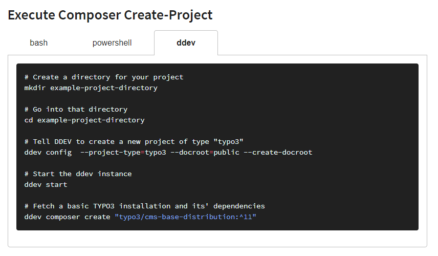Screen dimensions: 438x256
Task: Select the ddev tab
Action: (186, 43)
